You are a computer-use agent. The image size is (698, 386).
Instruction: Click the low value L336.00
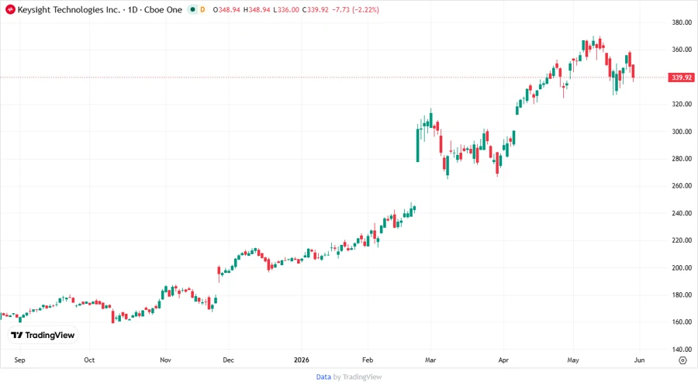point(286,9)
